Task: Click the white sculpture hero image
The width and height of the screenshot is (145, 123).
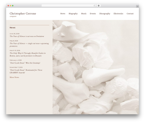Action: [96, 67]
